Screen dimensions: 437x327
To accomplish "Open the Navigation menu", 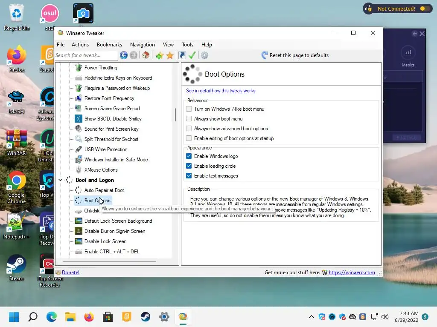I will click(x=143, y=44).
